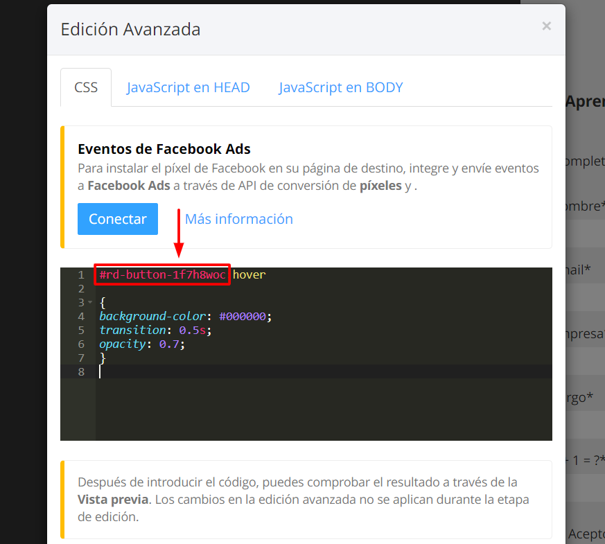Switch to the JavaScript en BODY tab
Image resolution: width=605 pixels, height=544 pixels.
[340, 87]
